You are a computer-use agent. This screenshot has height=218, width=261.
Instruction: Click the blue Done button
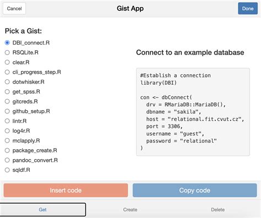pos(248,8)
